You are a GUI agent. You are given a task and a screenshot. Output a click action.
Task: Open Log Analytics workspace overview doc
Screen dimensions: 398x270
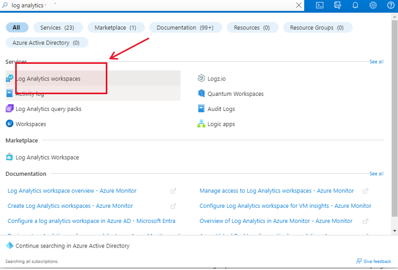pos(72,190)
